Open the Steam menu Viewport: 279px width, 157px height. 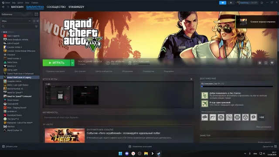(x=6, y=3)
